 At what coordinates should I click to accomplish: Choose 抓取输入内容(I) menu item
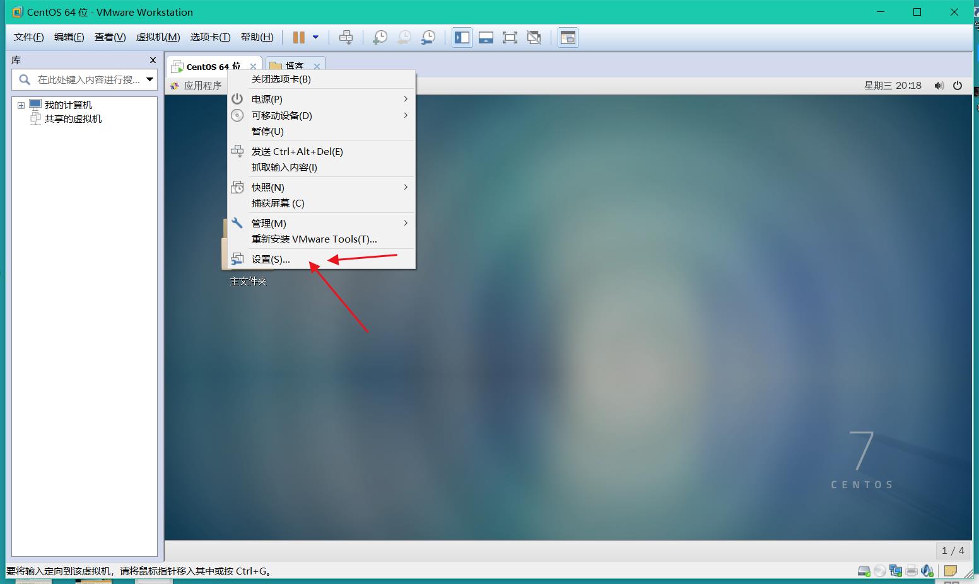pyautogui.click(x=322, y=167)
